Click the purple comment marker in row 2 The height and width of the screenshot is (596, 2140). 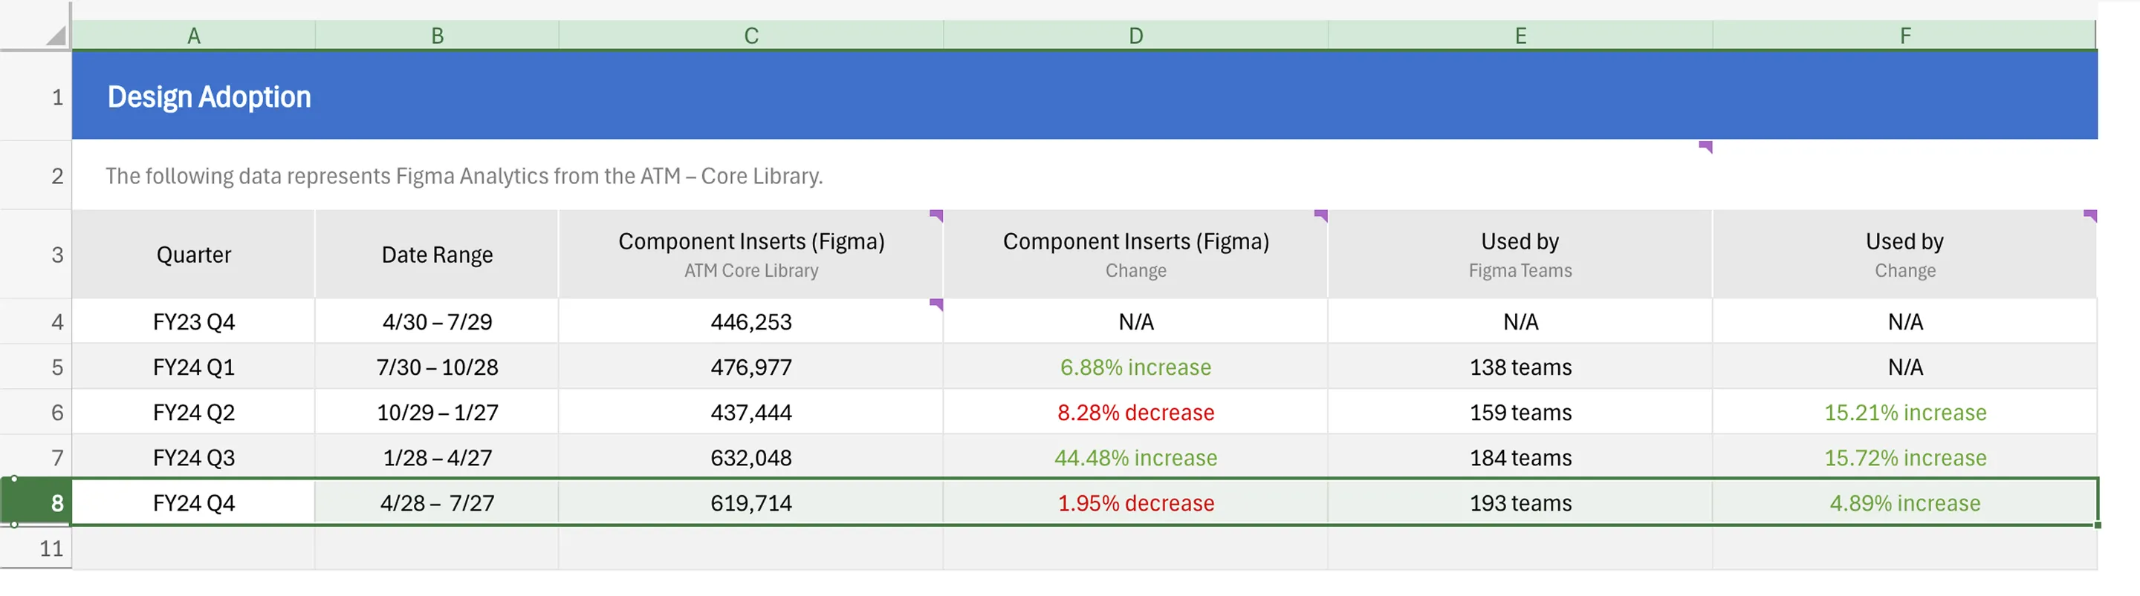coord(1705,147)
